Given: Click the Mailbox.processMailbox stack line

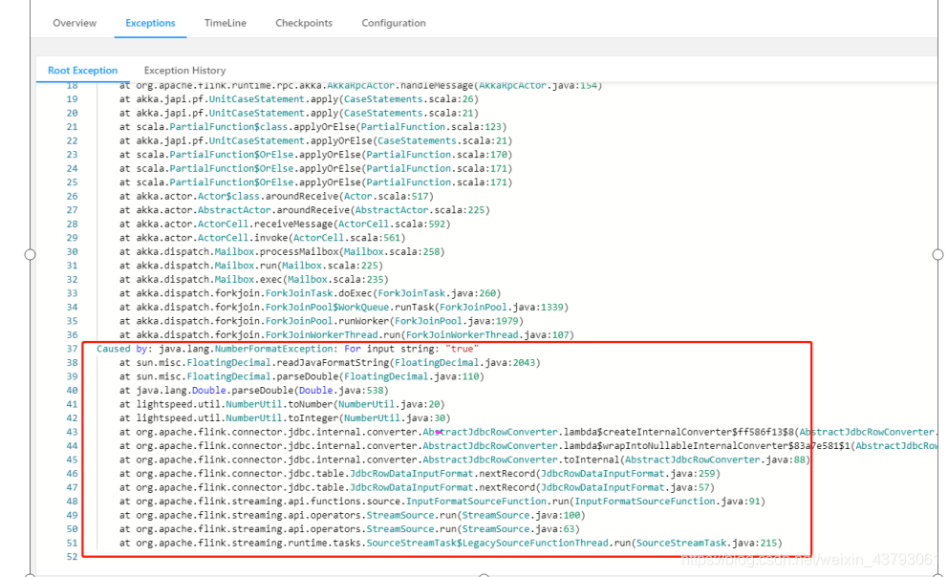Looking at the screenshot, I should click(282, 251).
